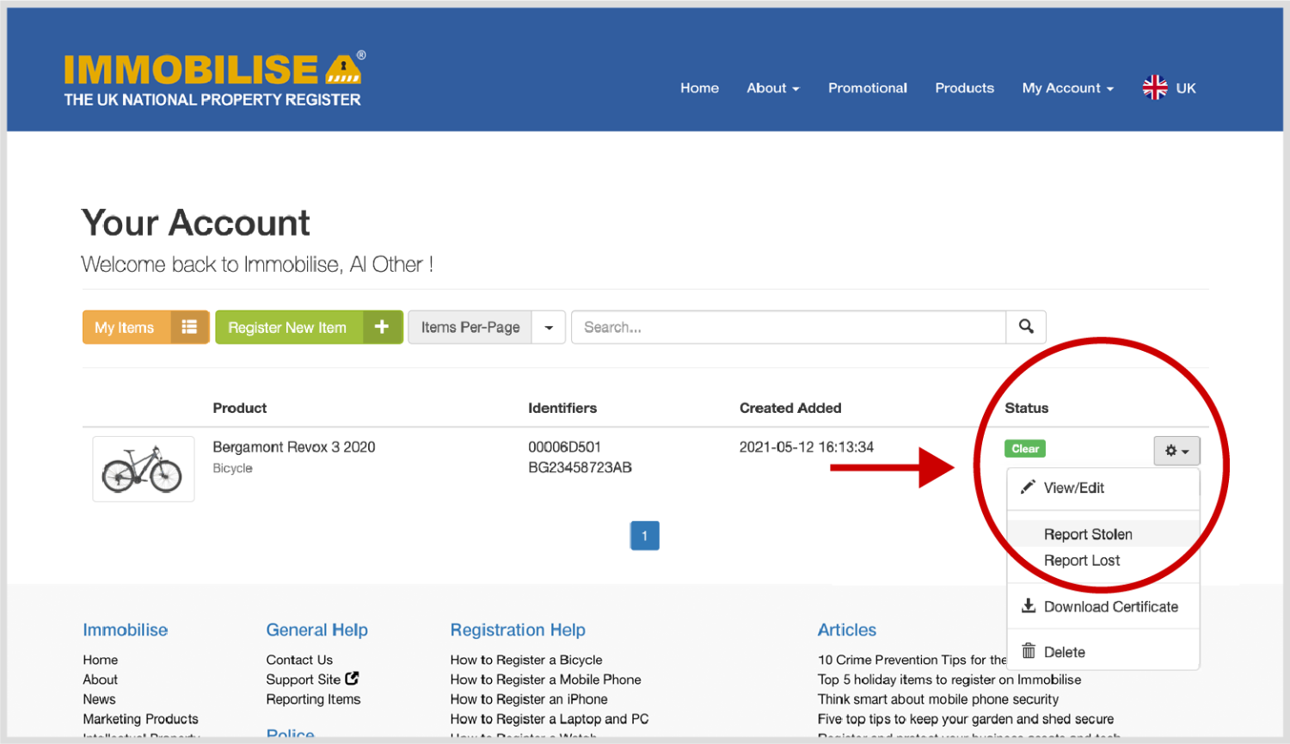Expand the Items Per-Page dropdown arrow
Image resolution: width=1290 pixels, height=744 pixels.
[549, 328]
